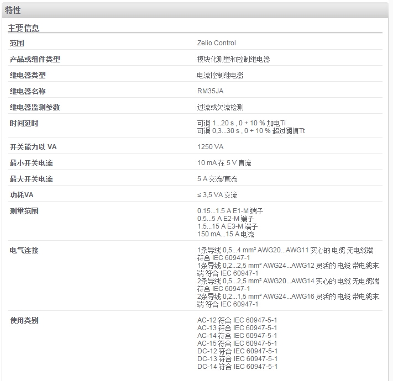This screenshot has height=381, width=393.
Task: Click the 特性 panel header
Action: coord(195,10)
